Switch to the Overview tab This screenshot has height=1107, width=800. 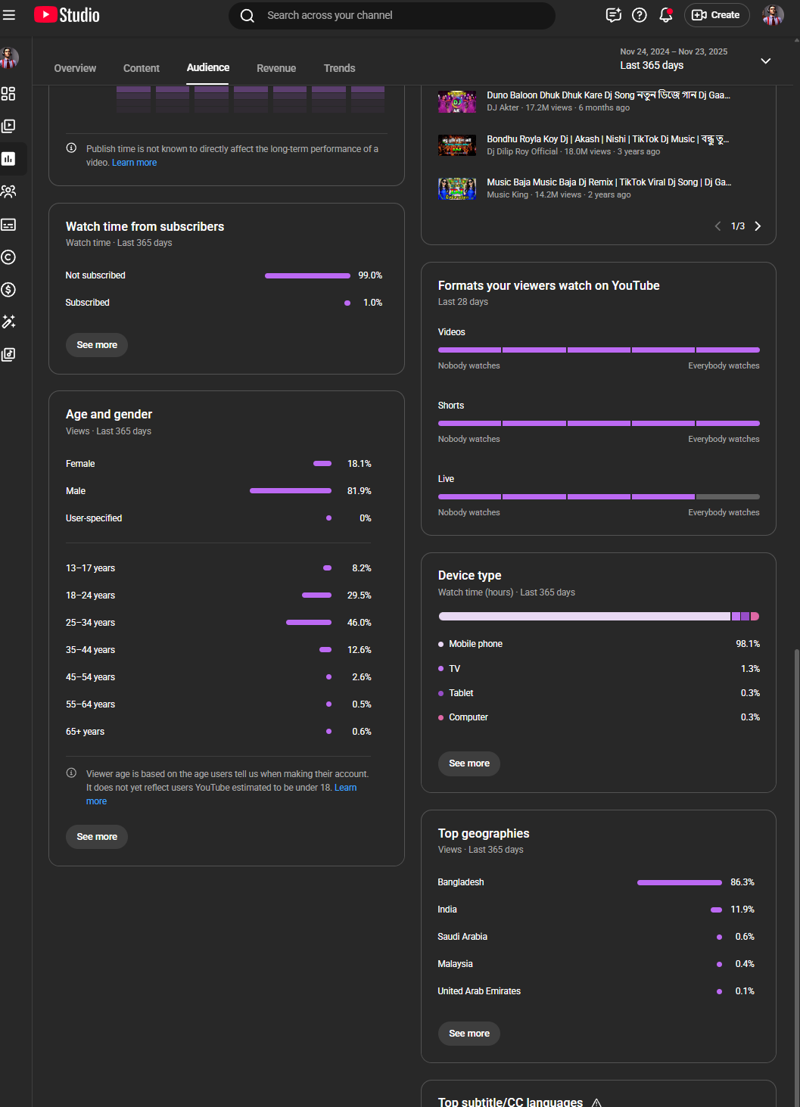[x=75, y=68]
